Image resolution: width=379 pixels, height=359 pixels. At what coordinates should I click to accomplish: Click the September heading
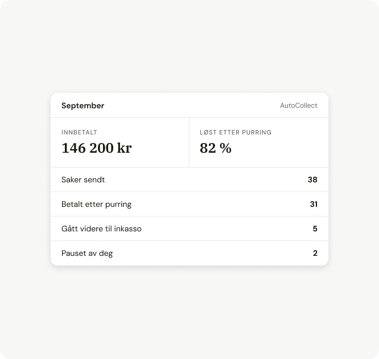[83, 106]
